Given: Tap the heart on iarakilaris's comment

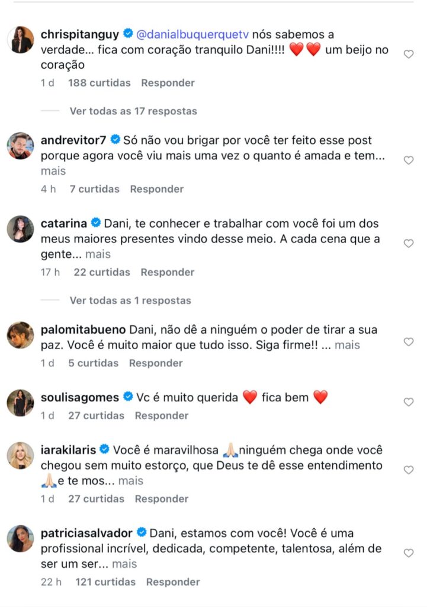Looking at the screenshot, I should 408,470.
